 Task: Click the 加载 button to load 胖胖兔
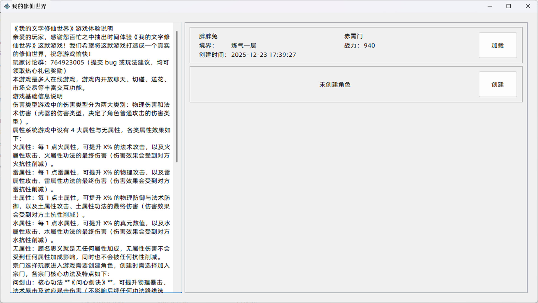click(x=498, y=45)
